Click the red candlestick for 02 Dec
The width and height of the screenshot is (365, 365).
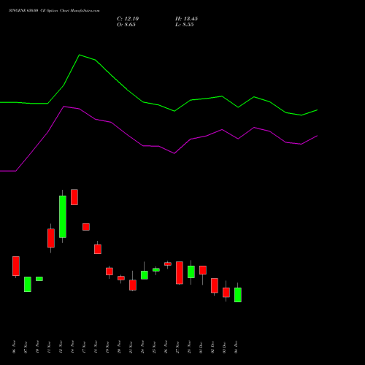[215, 285]
